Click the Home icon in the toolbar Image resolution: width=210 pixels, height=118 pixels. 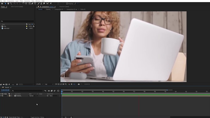tap(2, 4)
